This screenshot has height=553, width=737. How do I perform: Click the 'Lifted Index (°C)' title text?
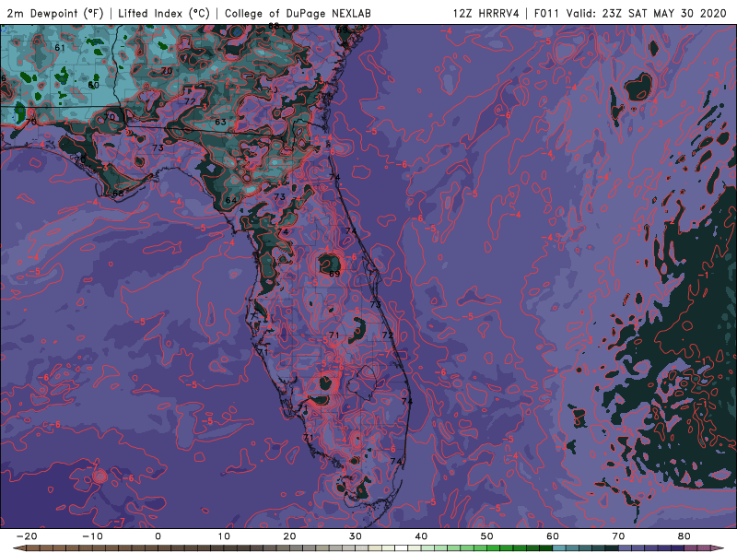pyautogui.click(x=164, y=13)
